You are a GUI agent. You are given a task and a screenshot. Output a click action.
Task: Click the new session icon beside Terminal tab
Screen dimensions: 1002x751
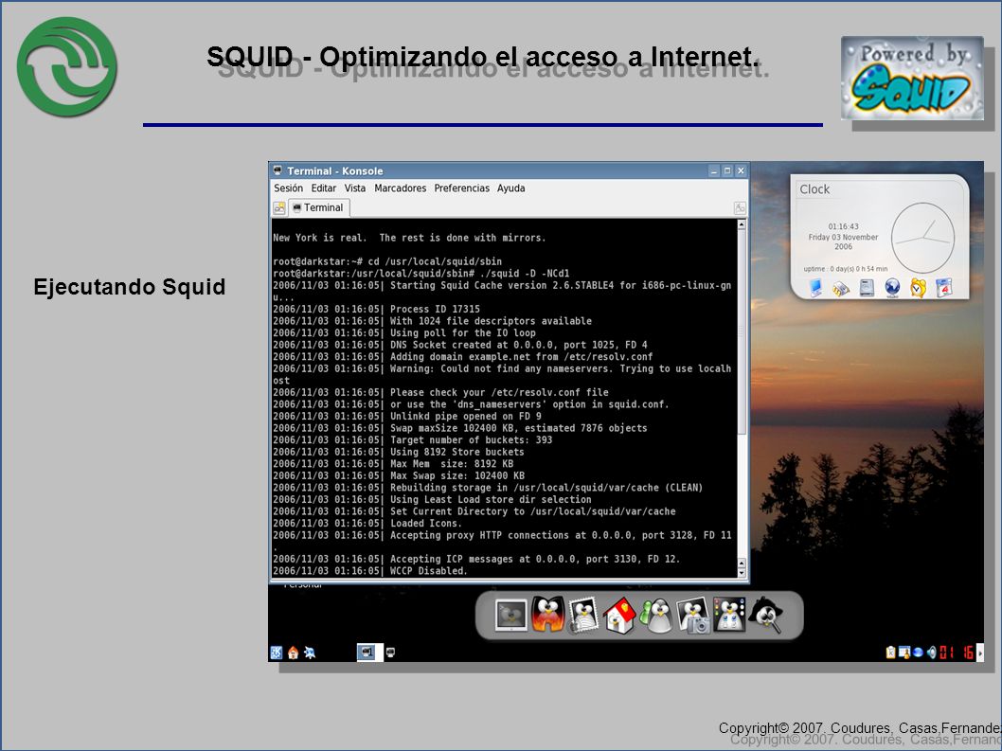coord(279,207)
